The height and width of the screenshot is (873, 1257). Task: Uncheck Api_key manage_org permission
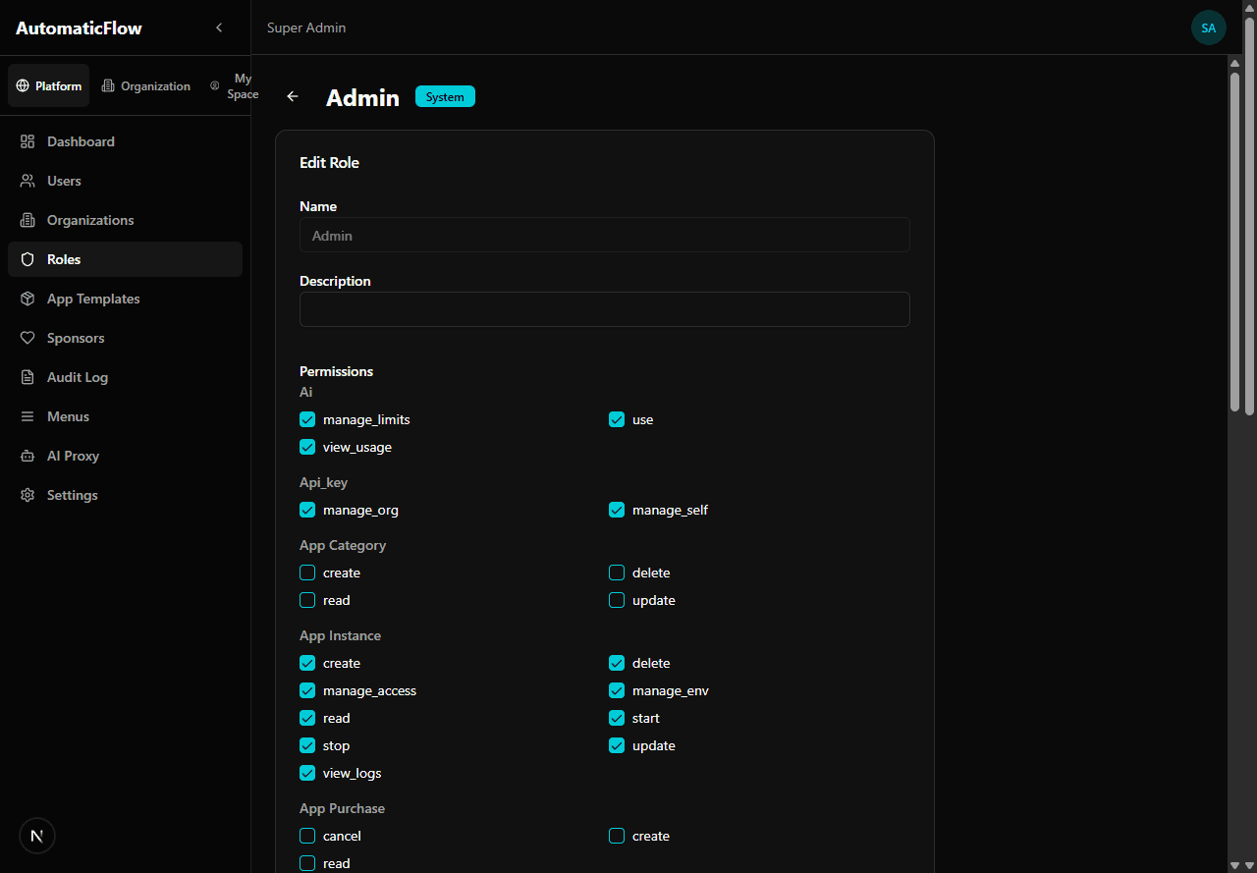307,510
